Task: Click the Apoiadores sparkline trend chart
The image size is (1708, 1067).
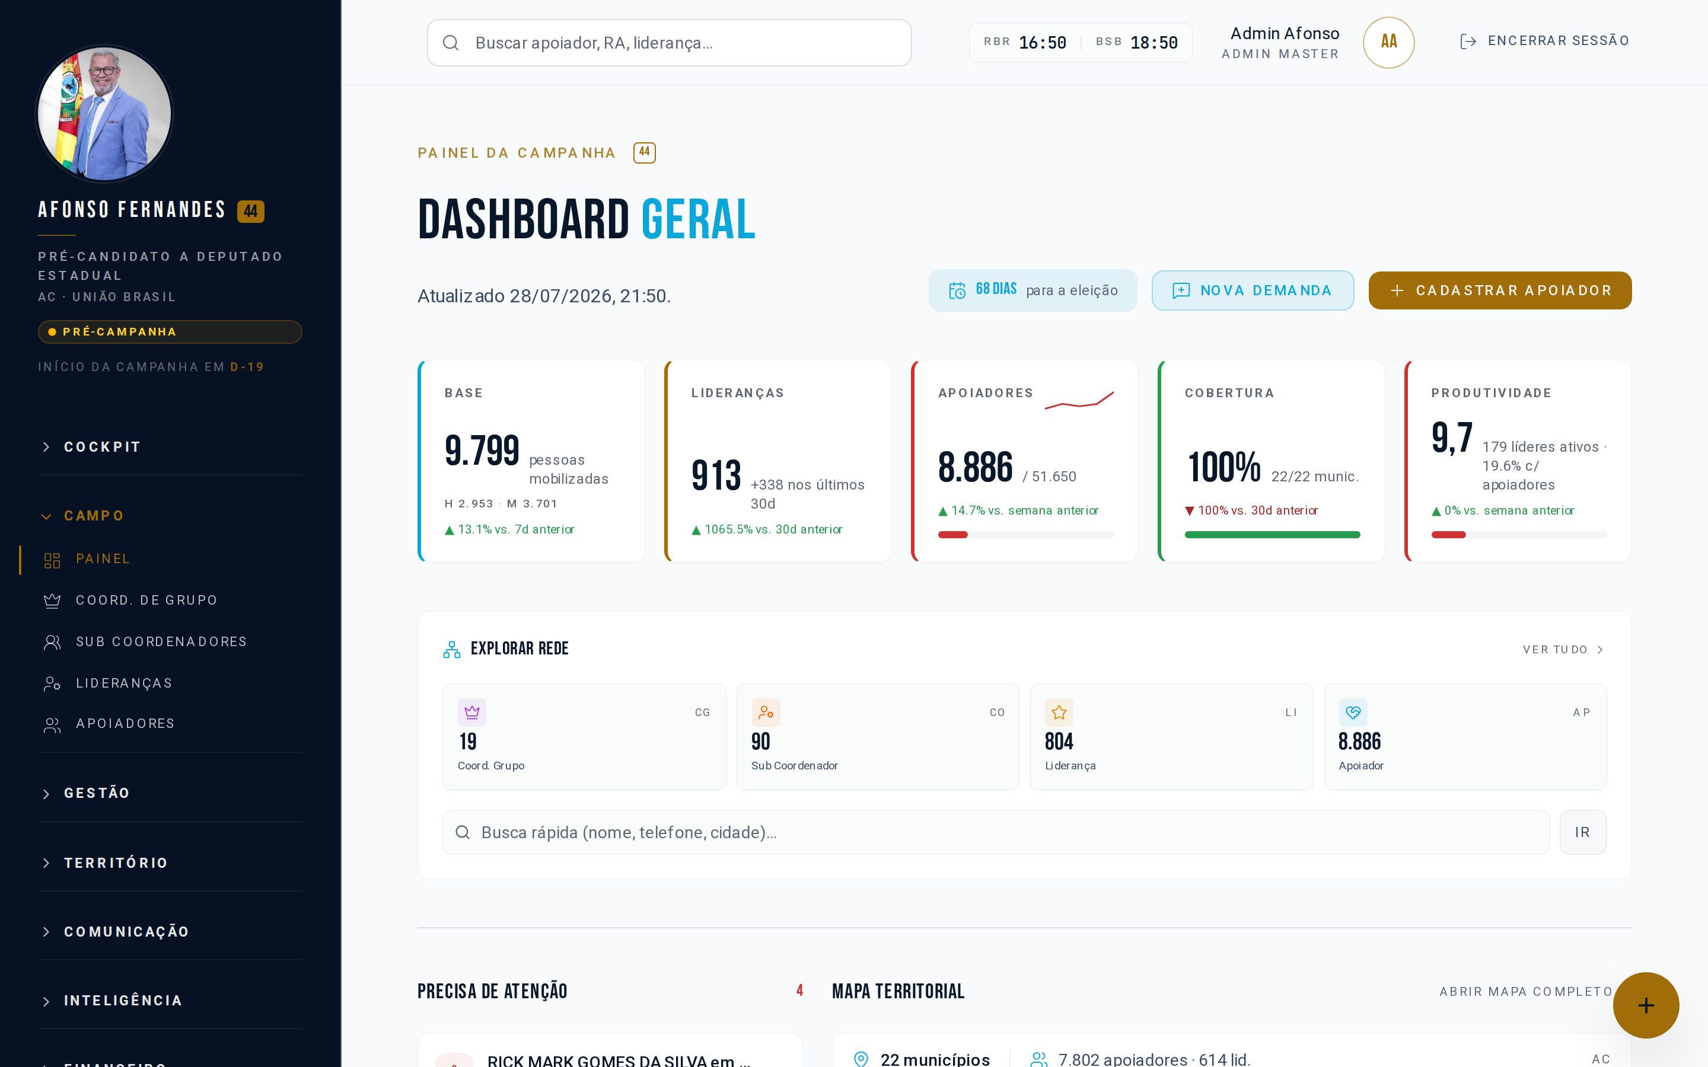Action: (1079, 400)
